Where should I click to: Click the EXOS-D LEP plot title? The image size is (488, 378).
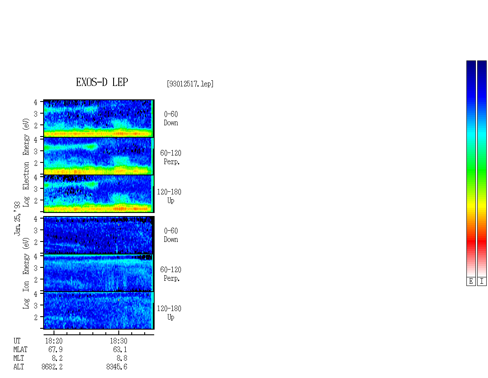click(x=102, y=82)
